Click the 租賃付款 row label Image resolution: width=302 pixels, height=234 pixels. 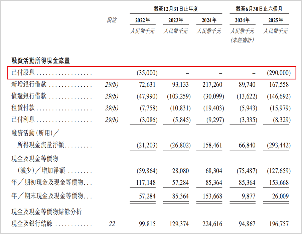point(23,109)
